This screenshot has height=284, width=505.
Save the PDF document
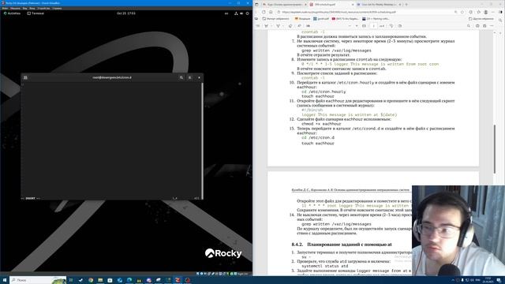[484, 26]
